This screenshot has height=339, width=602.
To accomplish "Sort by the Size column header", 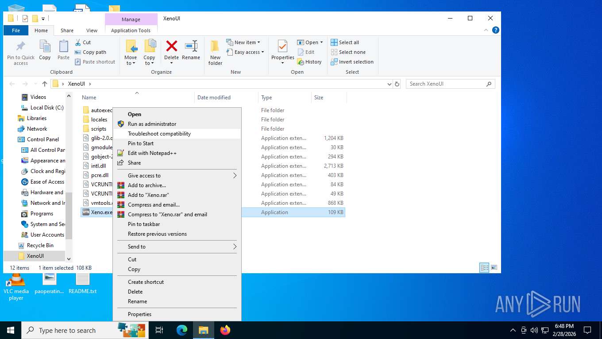I will [x=329, y=98].
